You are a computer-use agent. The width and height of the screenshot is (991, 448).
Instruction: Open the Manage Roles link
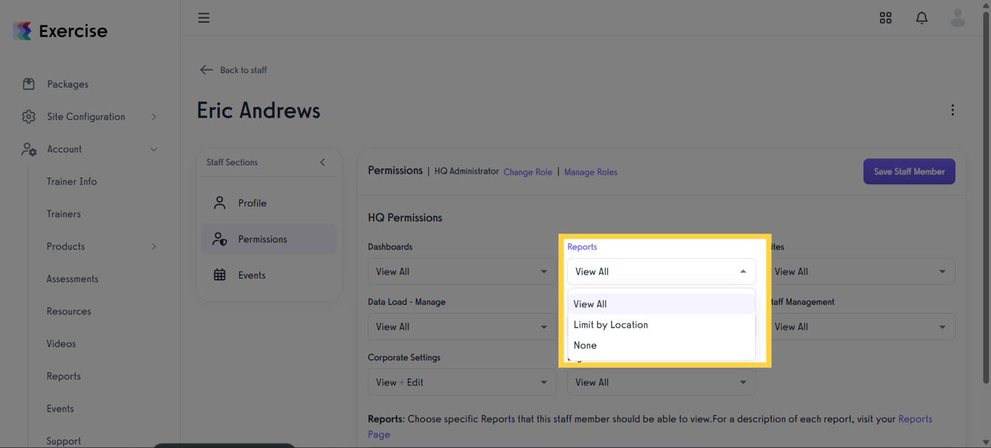pyautogui.click(x=591, y=173)
